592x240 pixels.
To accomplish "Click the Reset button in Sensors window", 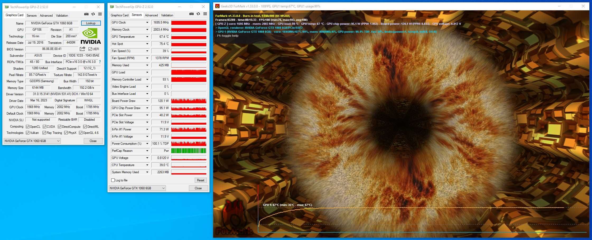I will [x=201, y=180].
